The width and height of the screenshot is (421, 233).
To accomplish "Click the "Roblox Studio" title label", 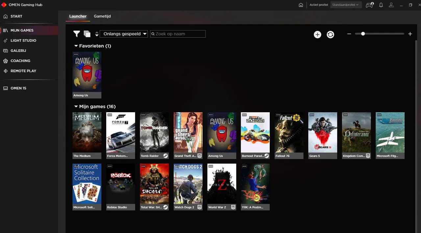I will point(117,207).
